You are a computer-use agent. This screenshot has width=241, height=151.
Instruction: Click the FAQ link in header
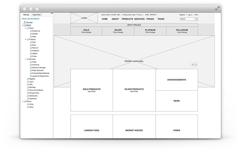(196, 15)
